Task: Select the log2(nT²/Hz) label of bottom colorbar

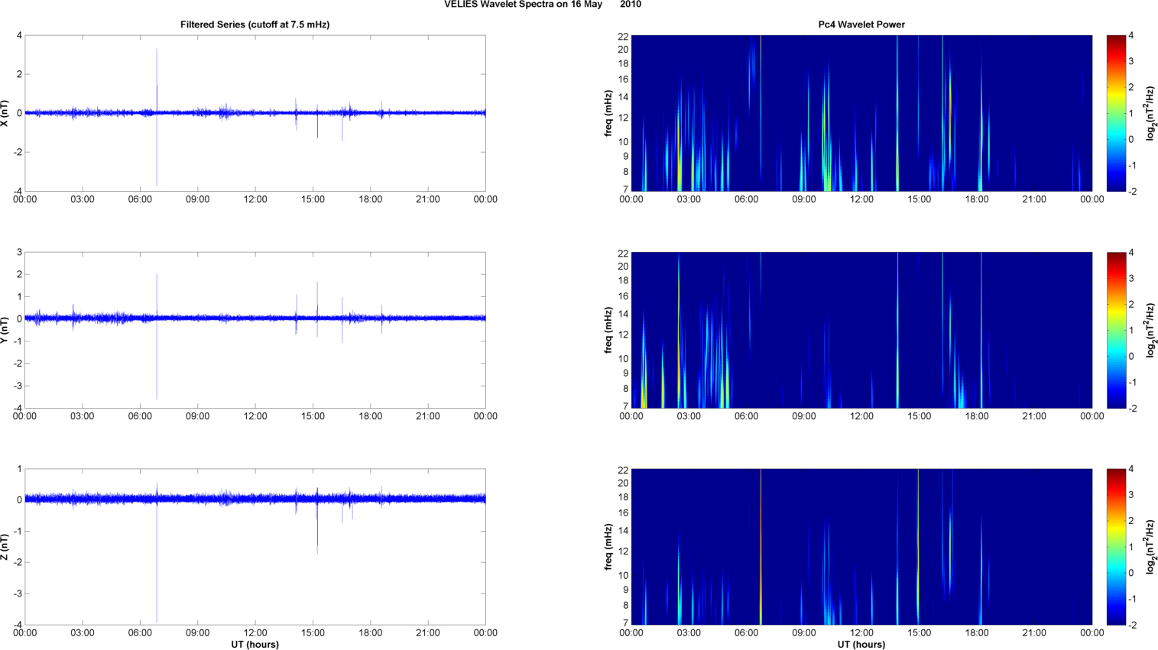Action: [x=1150, y=547]
